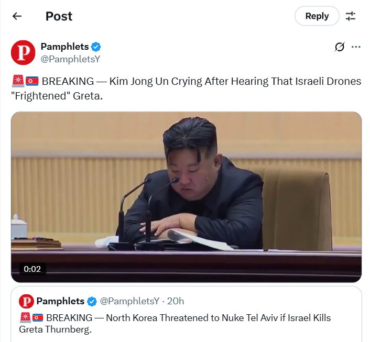Open the @PamphletsY handle link

(x=70, y=59)
